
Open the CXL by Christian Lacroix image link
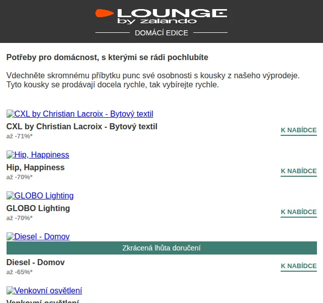coord(80,114)
